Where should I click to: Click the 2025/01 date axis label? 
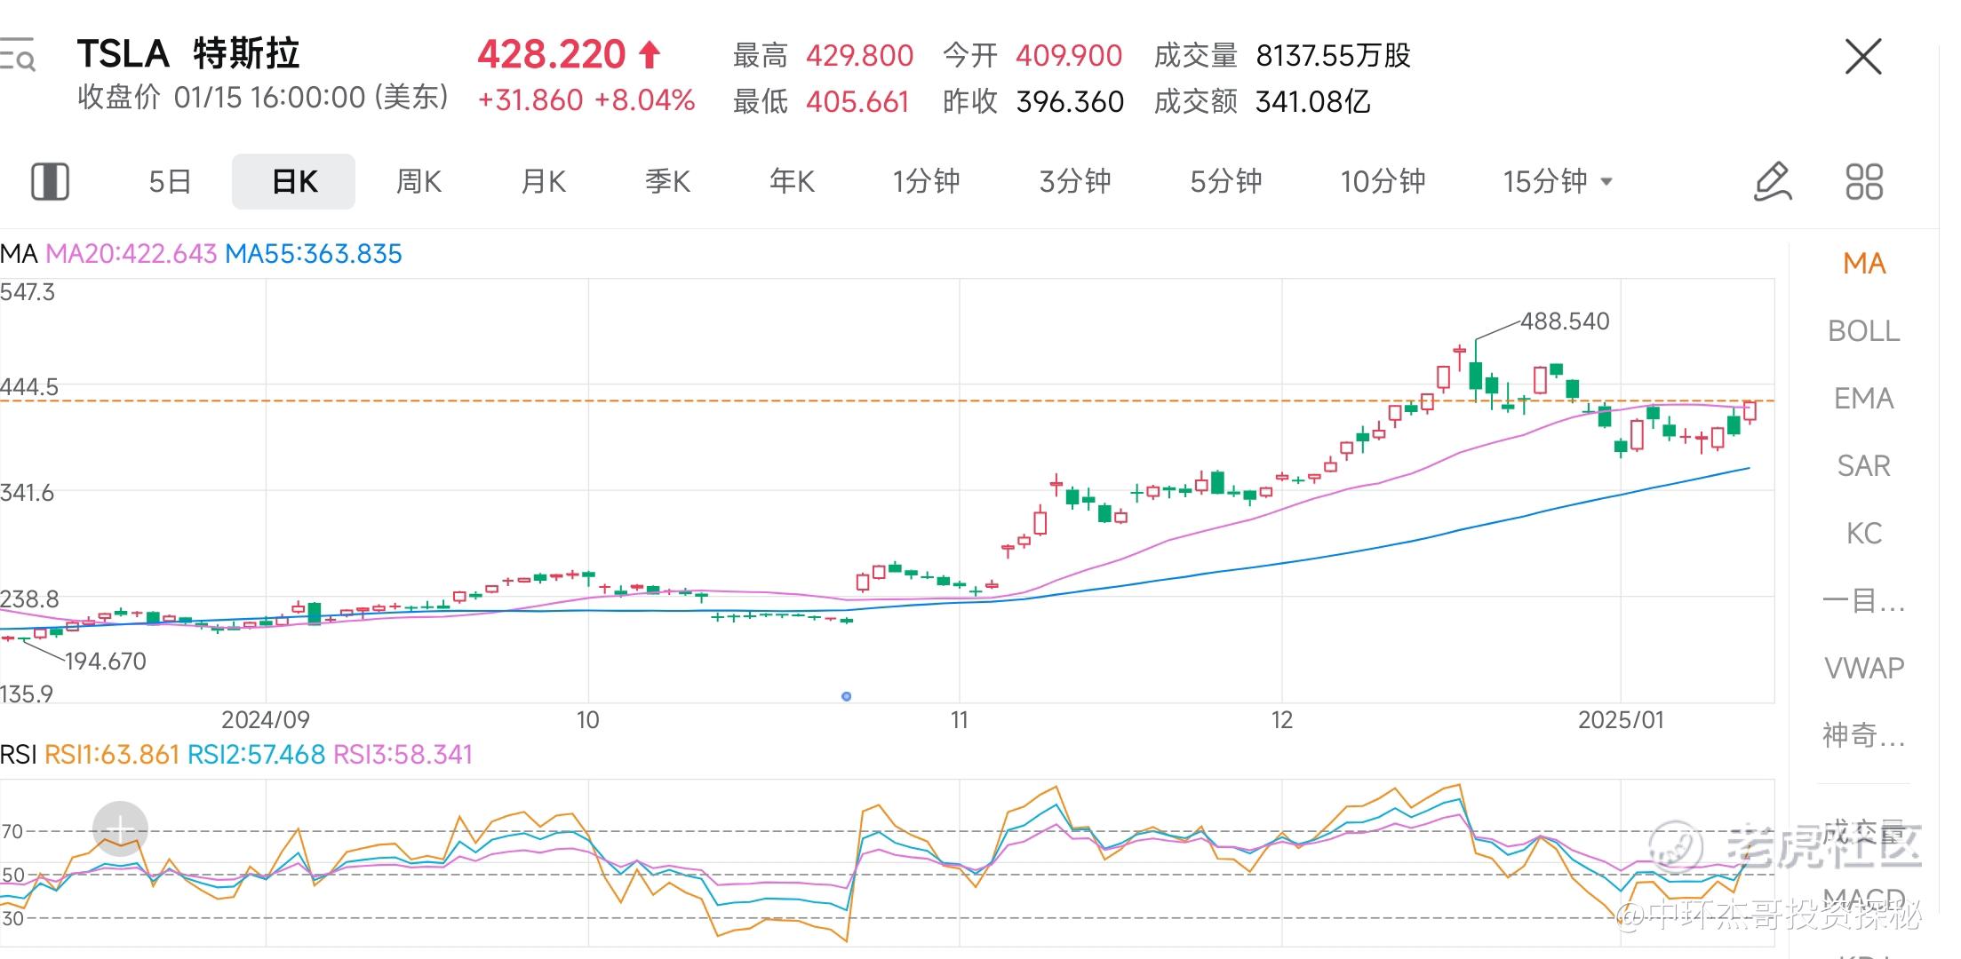tap(1621, 719)
